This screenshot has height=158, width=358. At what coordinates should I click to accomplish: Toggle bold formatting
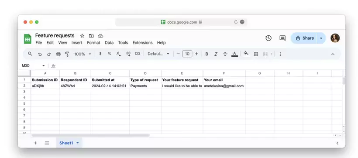click(207, 54)
